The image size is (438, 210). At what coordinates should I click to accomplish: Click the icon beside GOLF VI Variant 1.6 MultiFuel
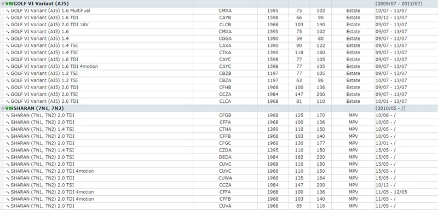[x=8, y=10]
